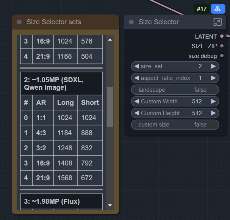This screenshot has width=230, height=220.
Task: Collapse the Size Selector node dot
Action: click(131, 22)
